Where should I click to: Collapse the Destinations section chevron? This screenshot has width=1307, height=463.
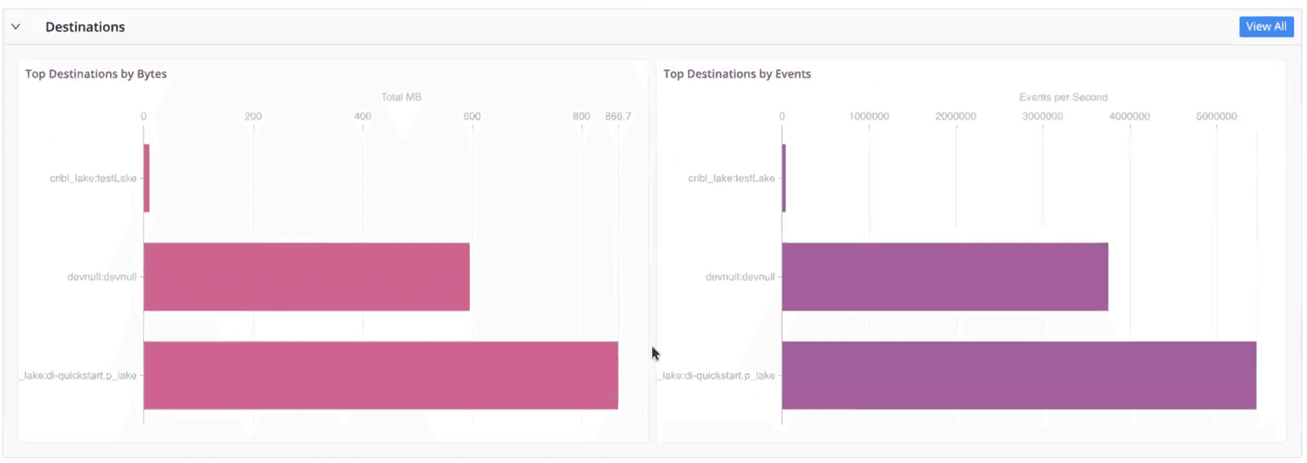(x=16, y=27)
